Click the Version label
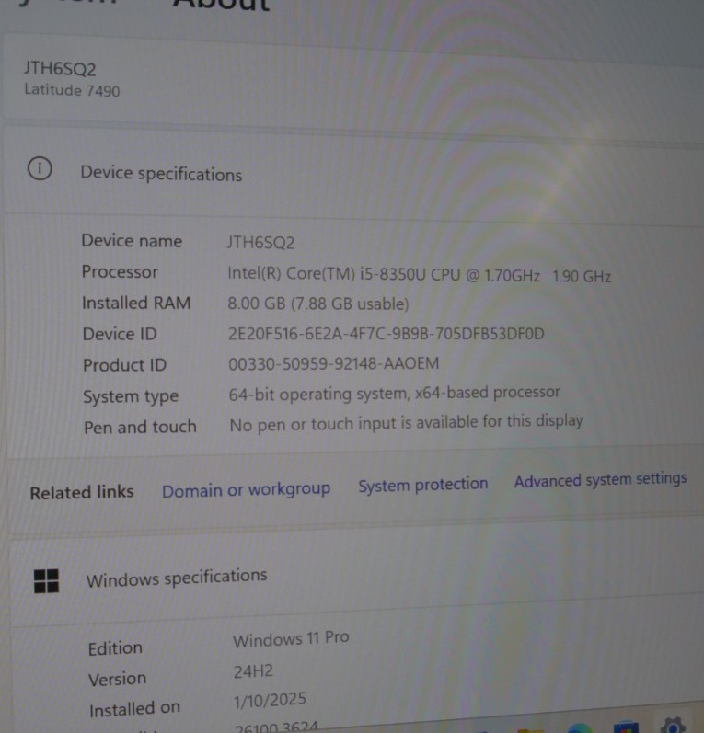 118,679
